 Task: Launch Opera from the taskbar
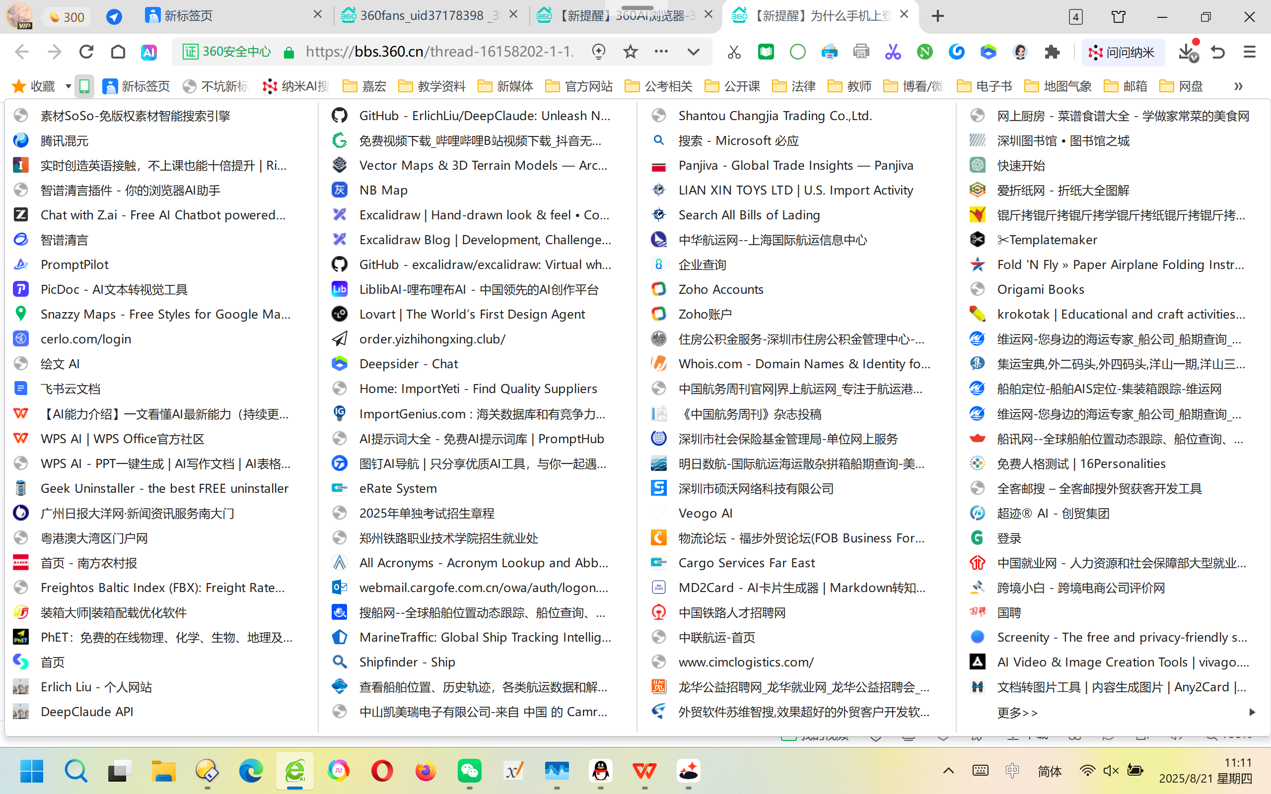tap(382, 771)
